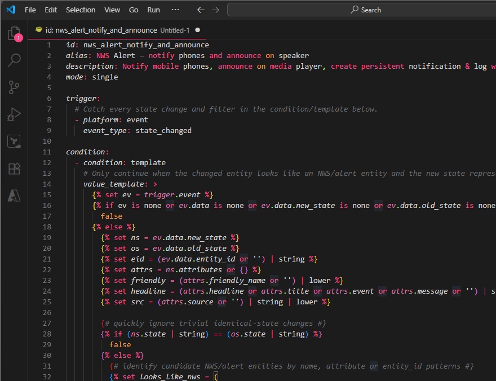Click the unsaved dot on the Untitled-1 tab
Image resolution: width=496 pixels, height=381 pixels.
pyautogui.click(x=198, y=30)
